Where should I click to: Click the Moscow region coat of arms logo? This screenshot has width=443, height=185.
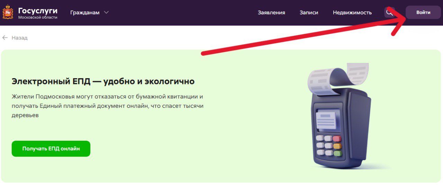[8, 12]
